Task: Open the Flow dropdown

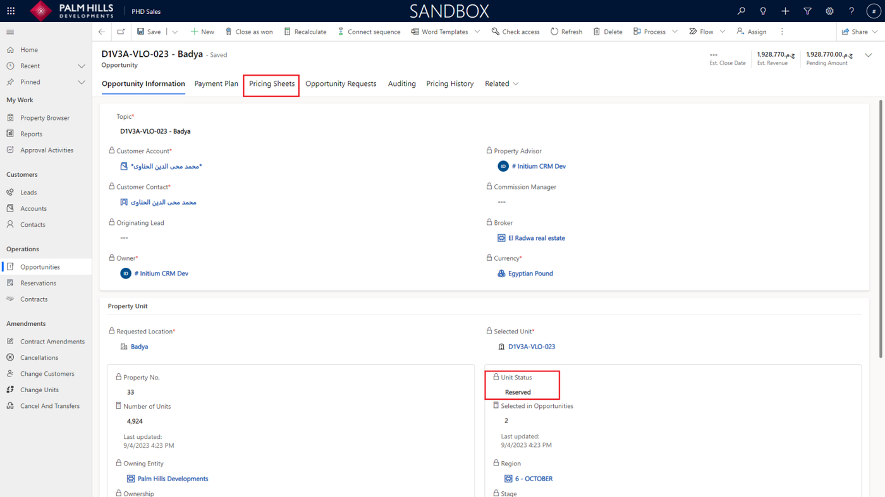Action: pos(707,32)
